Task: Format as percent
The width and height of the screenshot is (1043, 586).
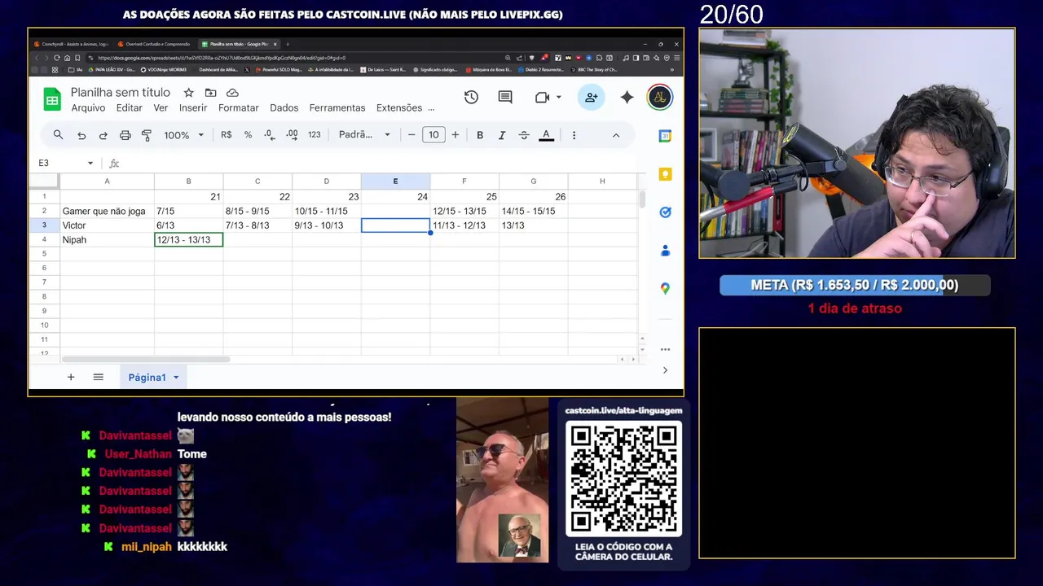Action: point(248,135)
